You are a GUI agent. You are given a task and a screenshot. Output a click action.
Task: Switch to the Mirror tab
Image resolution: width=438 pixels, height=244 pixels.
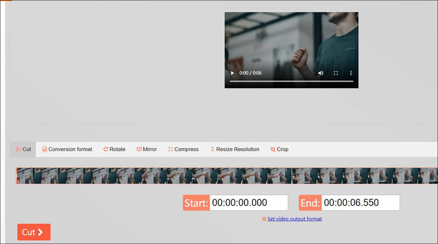pyautogui.click(x=146, y=149)
